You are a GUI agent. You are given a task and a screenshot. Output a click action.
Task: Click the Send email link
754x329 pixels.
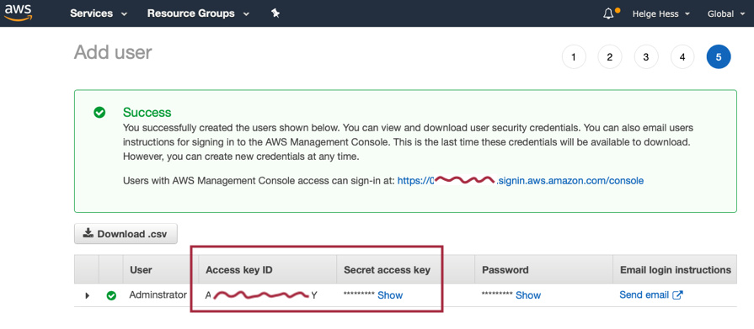pyautogui.click(x=644, y=295)
